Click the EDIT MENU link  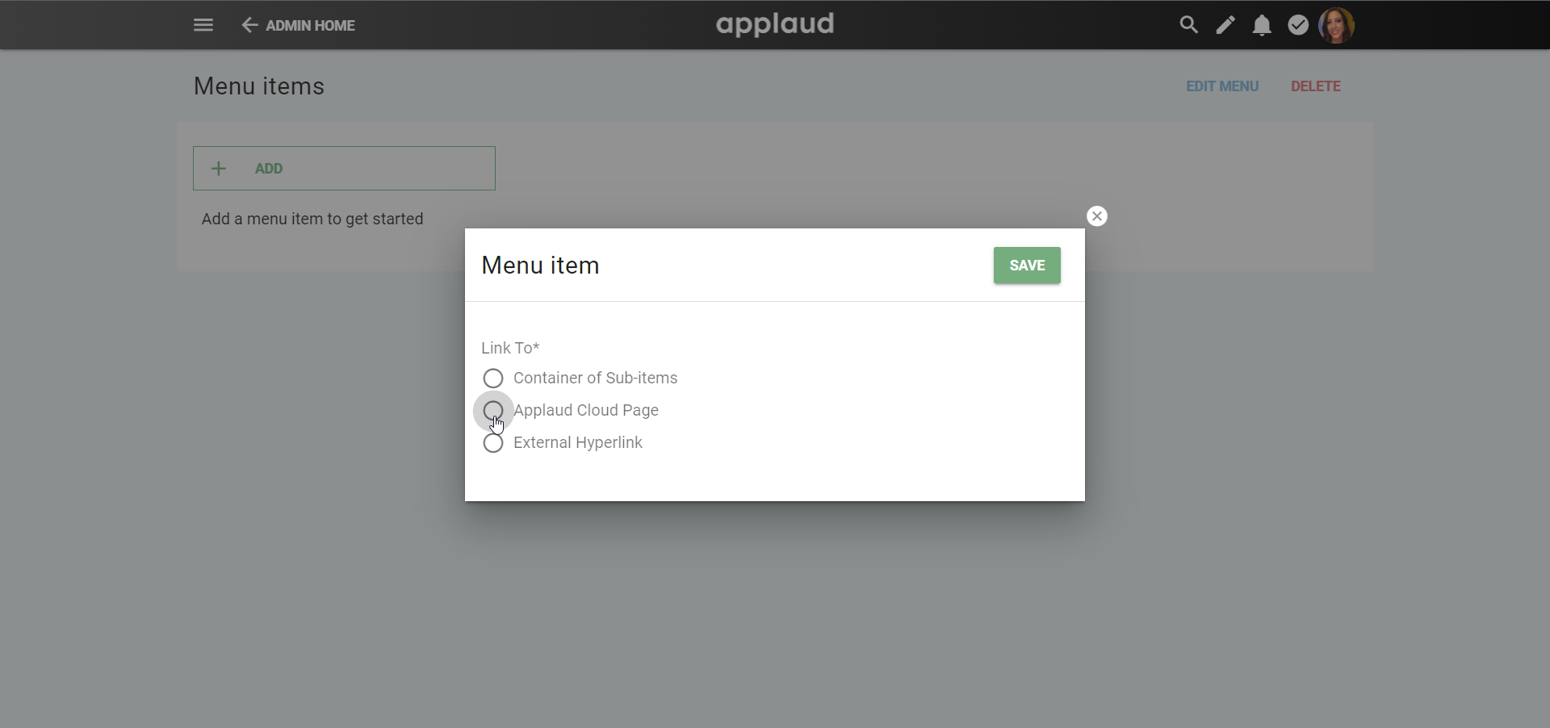pyautogui.click(x=1222, y=86)
